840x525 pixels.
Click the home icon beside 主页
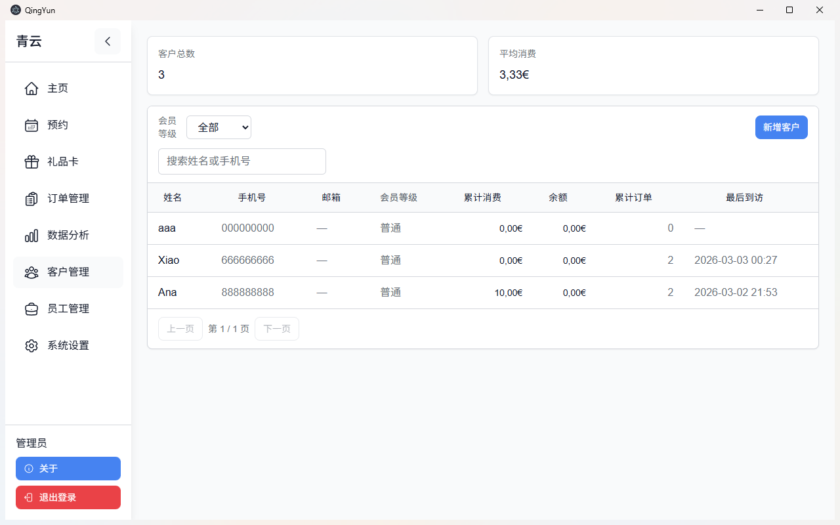(x=31, y=89)
